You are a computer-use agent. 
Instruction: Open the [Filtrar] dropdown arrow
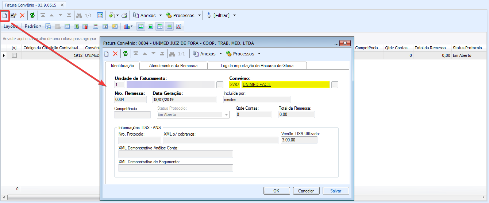[234, 16]
